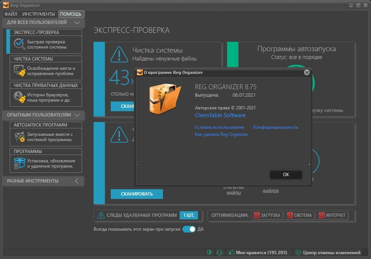
Task: Close the О программе dialog with X
Action: (306, 72)
